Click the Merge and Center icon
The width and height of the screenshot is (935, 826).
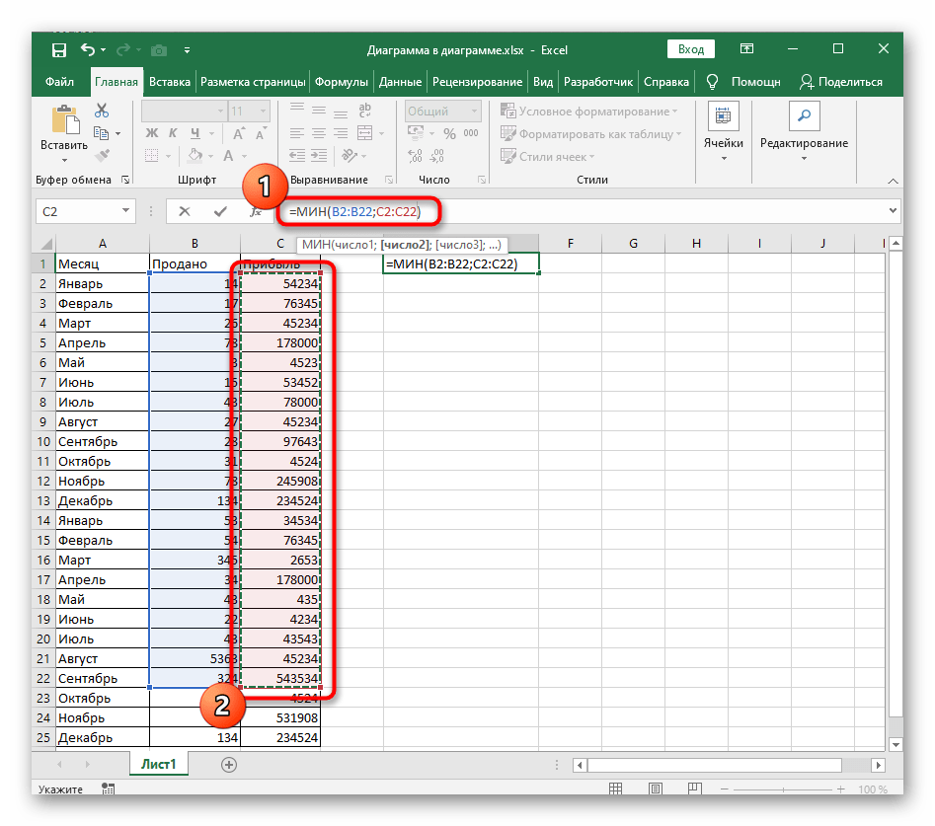pos(364,133)
